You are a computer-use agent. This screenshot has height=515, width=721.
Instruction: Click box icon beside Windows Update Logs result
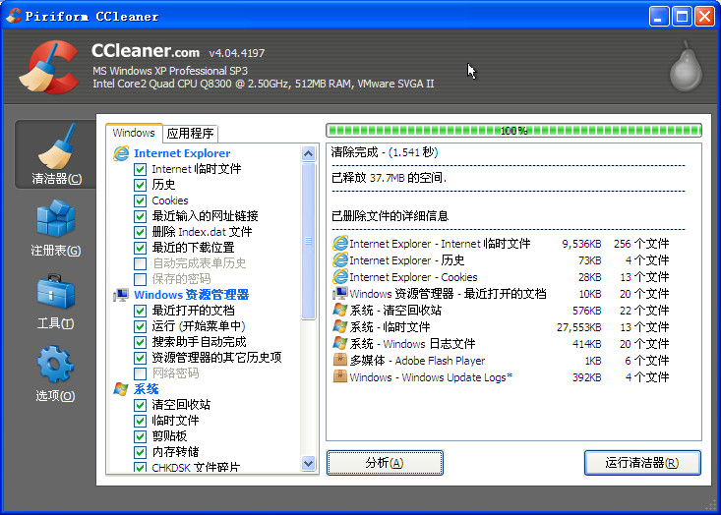(x=340, y=376)
